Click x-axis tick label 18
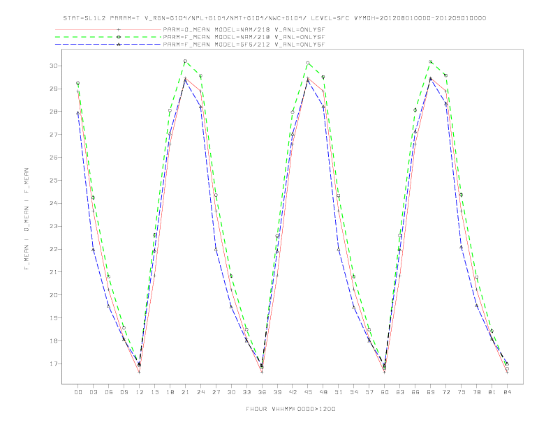The height and width of the screenshot is (427, 553). 170,392
